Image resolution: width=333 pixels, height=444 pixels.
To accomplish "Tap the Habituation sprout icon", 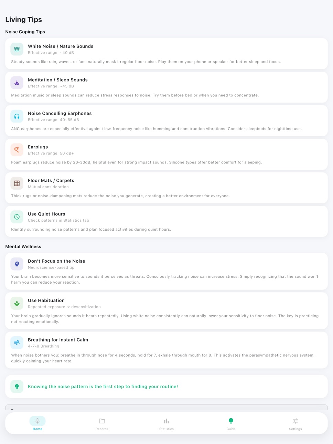I will (17, 303).
